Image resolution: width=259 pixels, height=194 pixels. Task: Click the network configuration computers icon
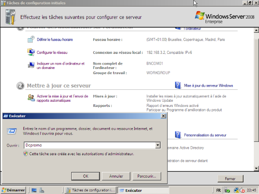(31, 52)
